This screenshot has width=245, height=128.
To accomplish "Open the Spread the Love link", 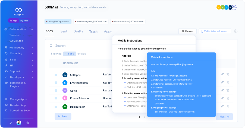I will (x=20, y=110).
